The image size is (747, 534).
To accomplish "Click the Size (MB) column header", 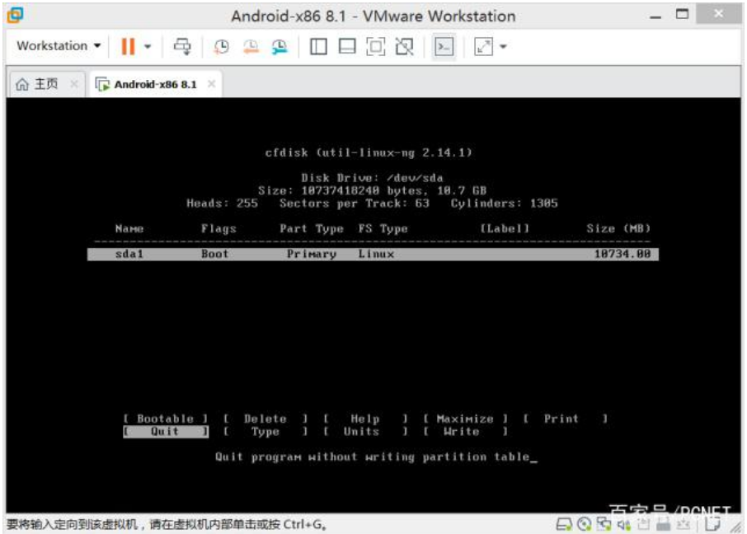I will pos(618,228).
